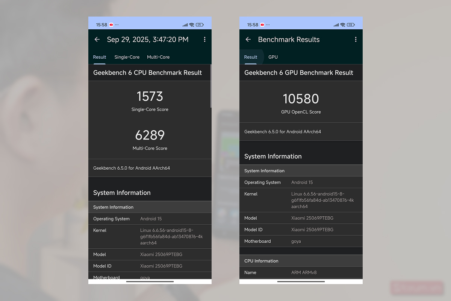Open overflow menu beside Benchmark Results title
The image size is (451, 301).
click(356, 40)
